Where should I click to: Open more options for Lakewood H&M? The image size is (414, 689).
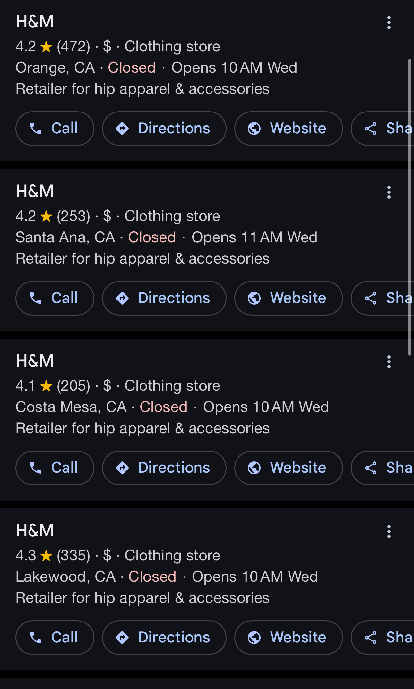point(389,532)
